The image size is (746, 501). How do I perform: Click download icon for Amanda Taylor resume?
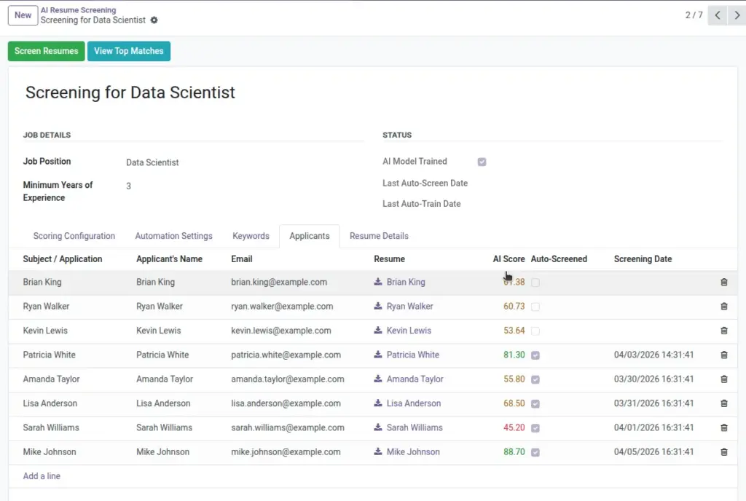point(378,379)
